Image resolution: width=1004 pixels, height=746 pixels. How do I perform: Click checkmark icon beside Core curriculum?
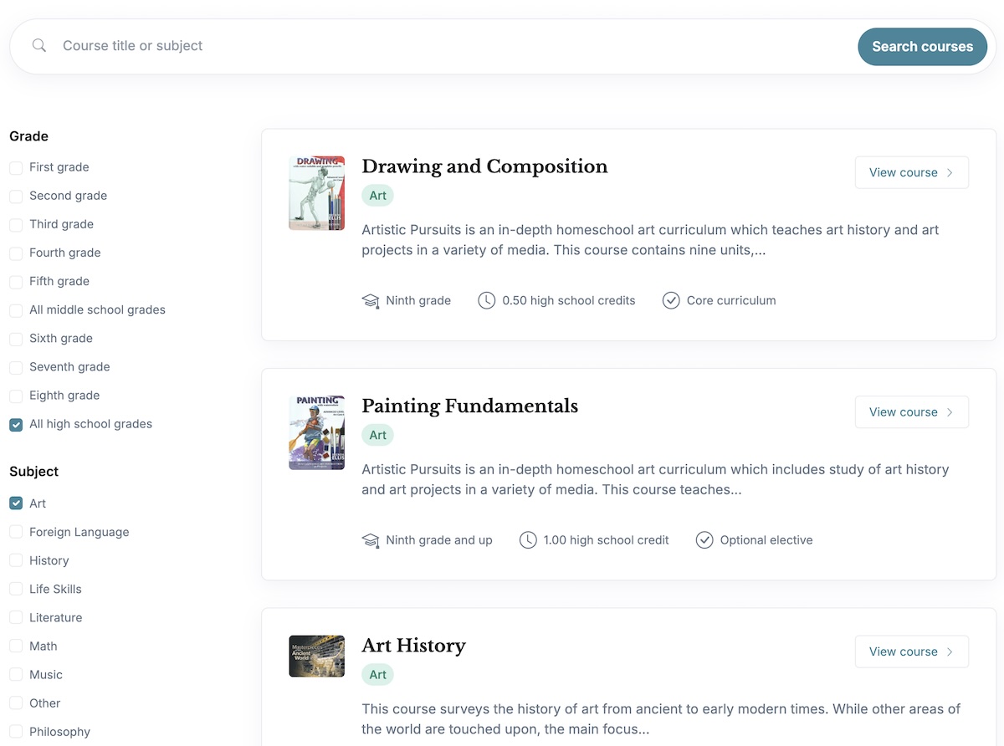tap(671, 300)
